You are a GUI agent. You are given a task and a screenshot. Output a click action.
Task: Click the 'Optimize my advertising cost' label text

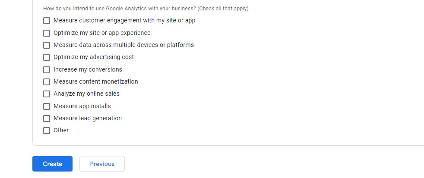(x=94, y=57)
